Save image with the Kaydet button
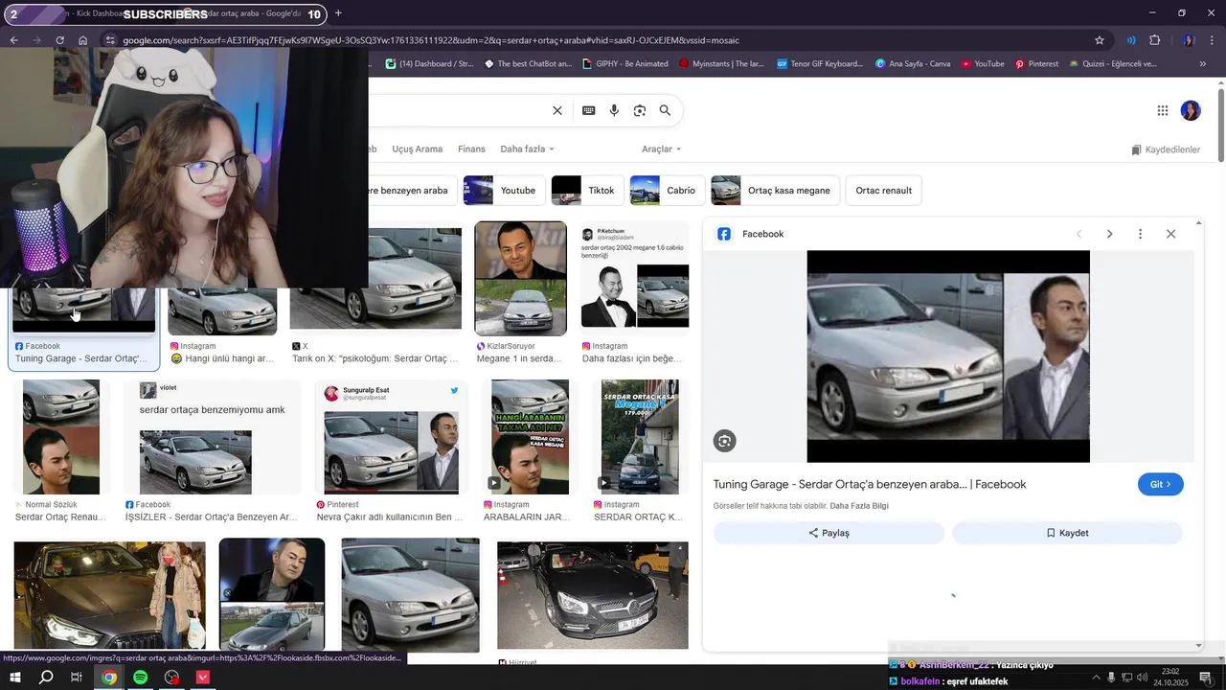Screen dimensions: 1226x690 tap(1067, 533)
